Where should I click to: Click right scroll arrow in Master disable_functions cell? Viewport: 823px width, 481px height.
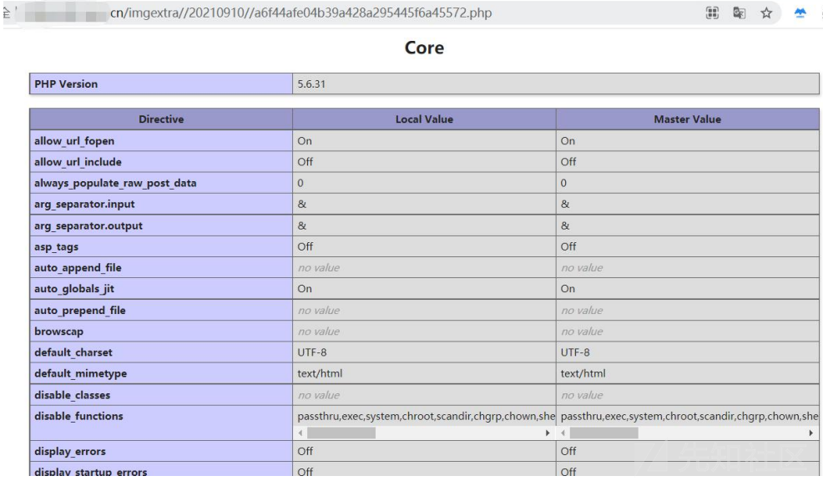(x=810, y=433)
